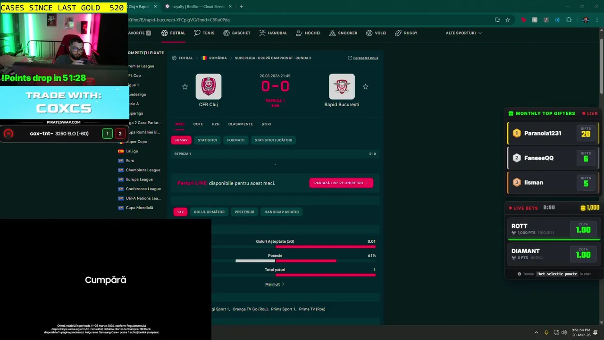The height and width of the screenshot is (340, 604).
Task: Open the browser extensions puzzle icon
Action: 569,20
